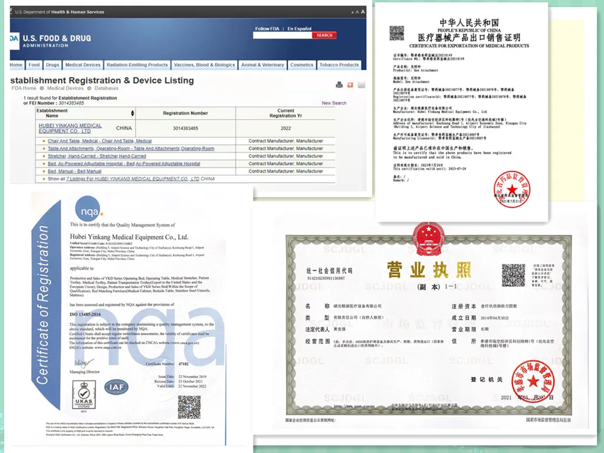Screen dimensions: 604x453
Task: Click the 3014383485 registration number table cell
Action: tap(185, 128)
